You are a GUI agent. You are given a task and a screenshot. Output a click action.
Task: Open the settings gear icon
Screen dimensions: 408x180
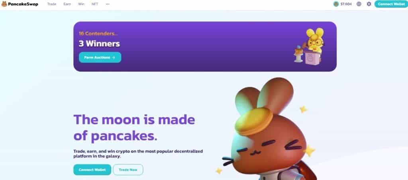coord(369,4)
